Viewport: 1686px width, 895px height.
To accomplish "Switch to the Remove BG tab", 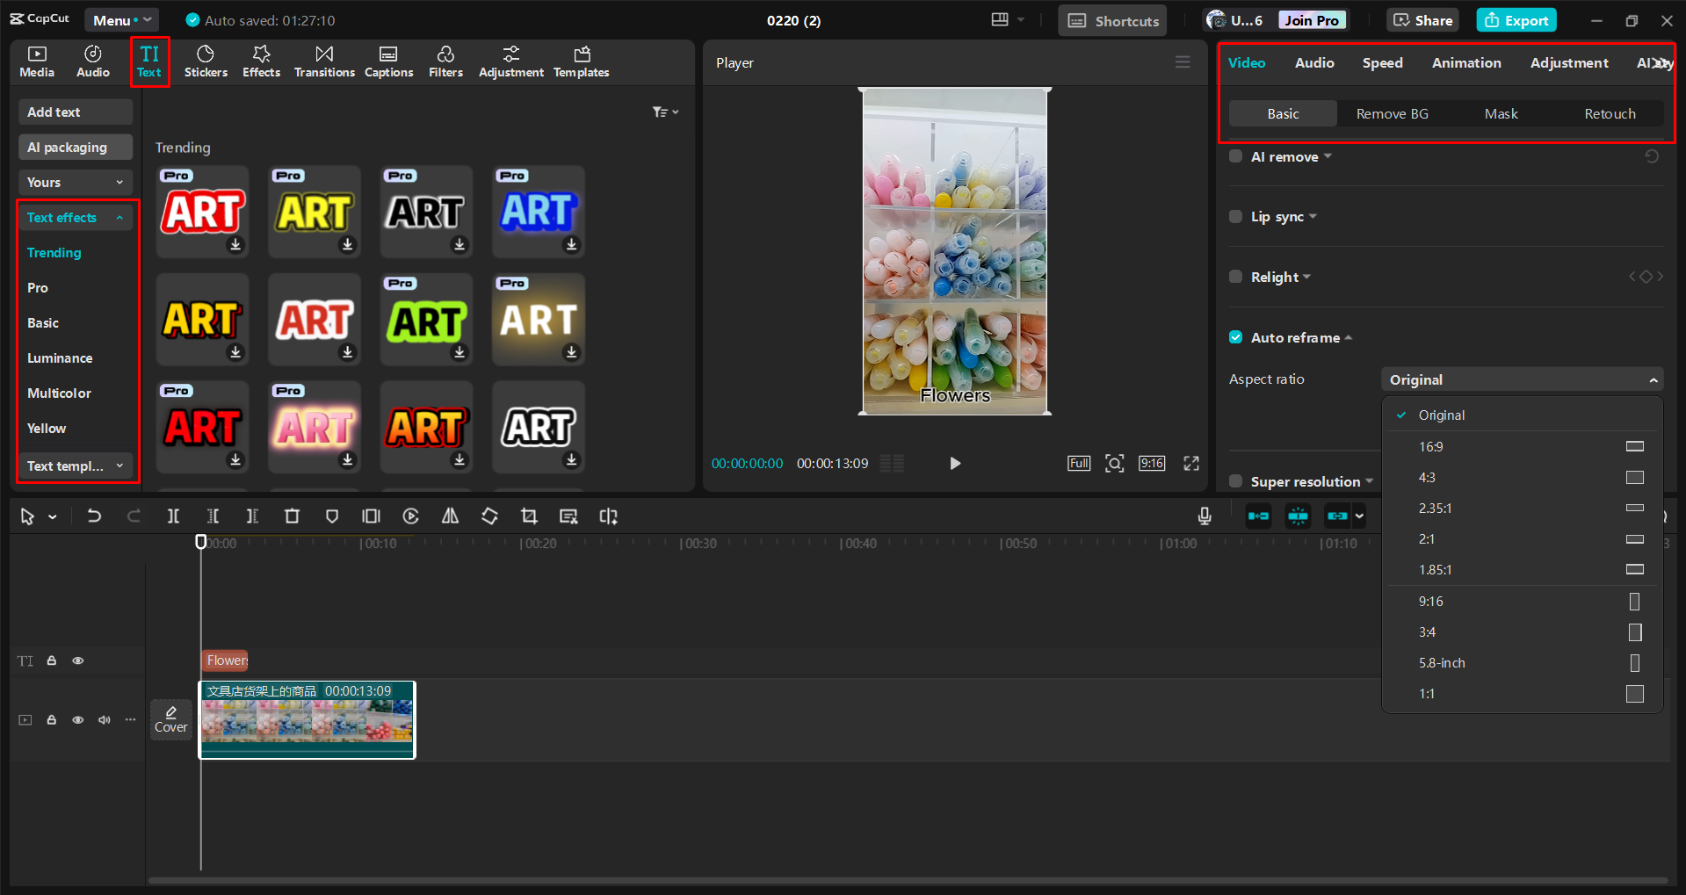I will click(x=1392, y=113).
